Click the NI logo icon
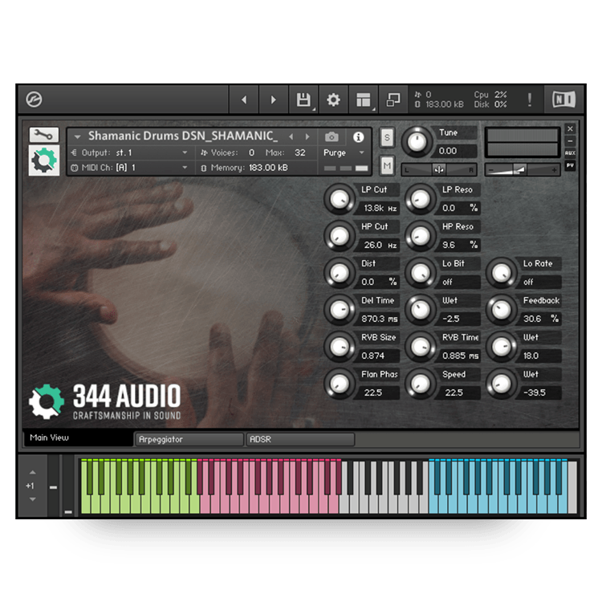 [x=563, y=100]
